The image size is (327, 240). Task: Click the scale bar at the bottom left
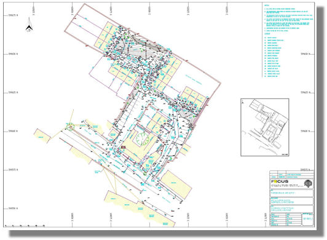click(x=25, y=226)
